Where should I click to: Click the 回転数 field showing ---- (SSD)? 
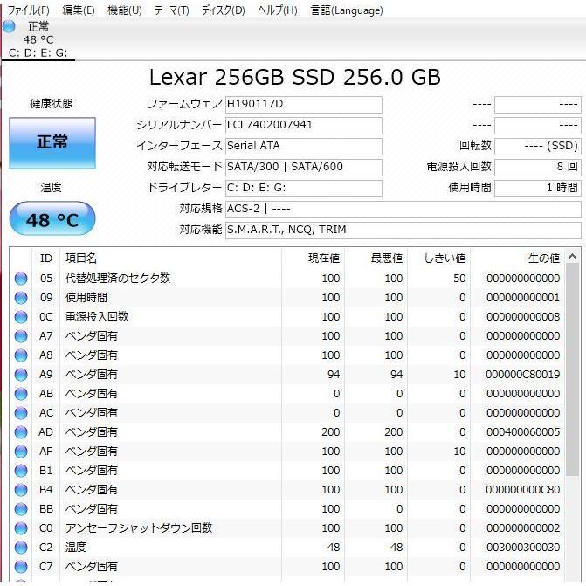pos(538,147)
